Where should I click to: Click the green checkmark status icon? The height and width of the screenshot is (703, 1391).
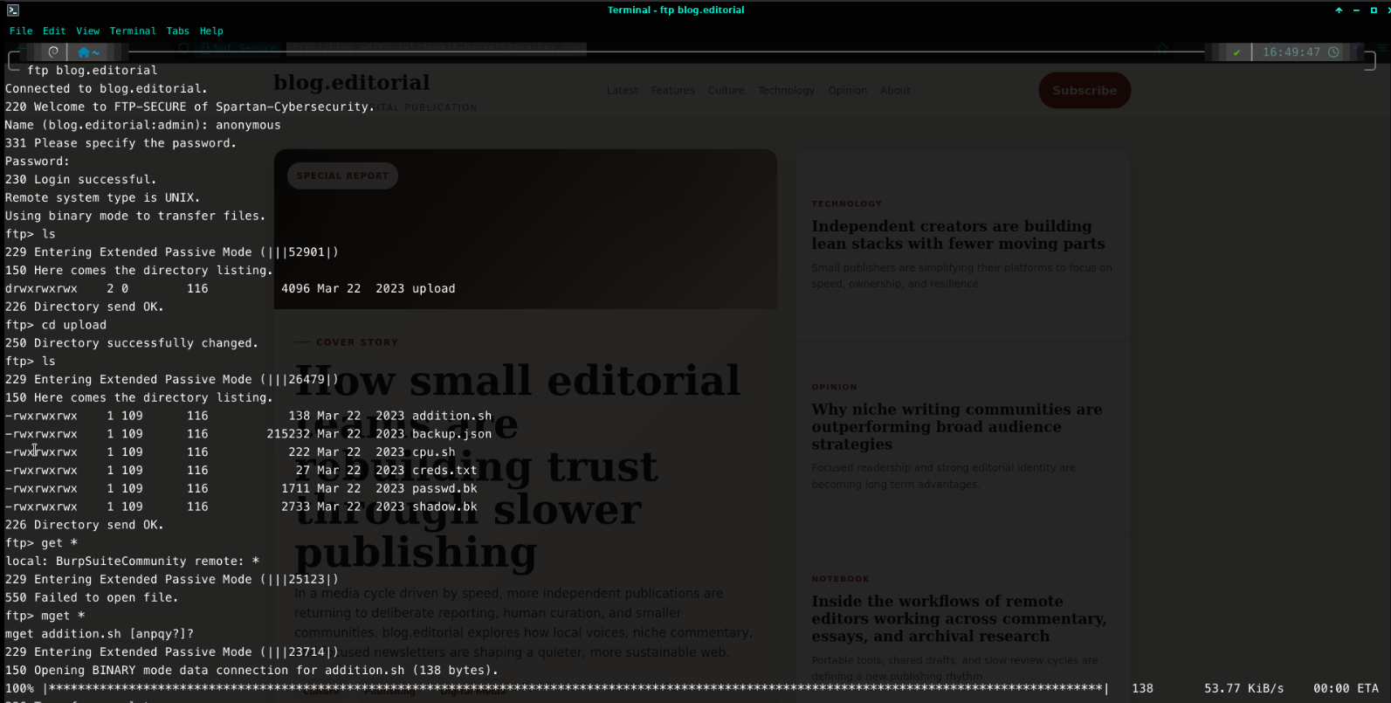coord(1236,52)
